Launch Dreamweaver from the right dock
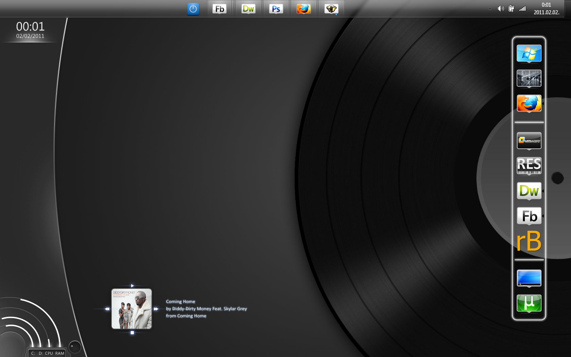This screenshot has width=571, height=357. 529,191
